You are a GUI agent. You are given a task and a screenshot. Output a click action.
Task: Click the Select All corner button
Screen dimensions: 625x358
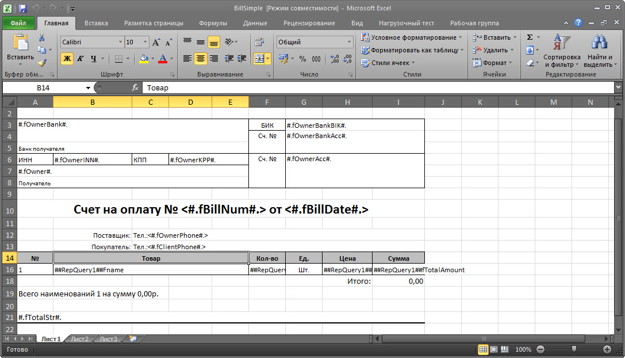click(x=10, y=102)
